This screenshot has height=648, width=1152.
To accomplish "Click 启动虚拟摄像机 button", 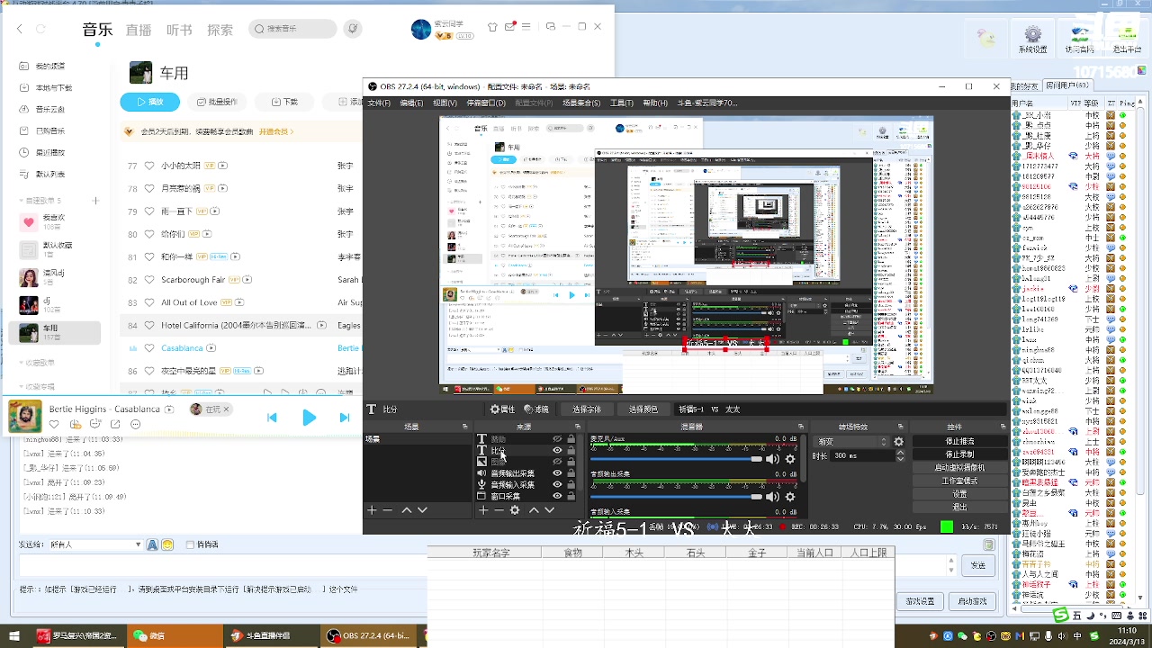I will tap(959, 468).
